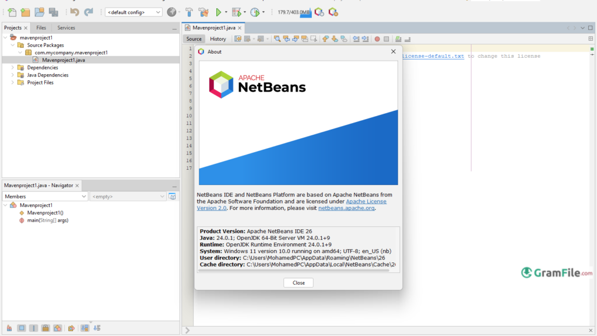Open the Profile Project dropdown arrow

click(x=264, y=12)
